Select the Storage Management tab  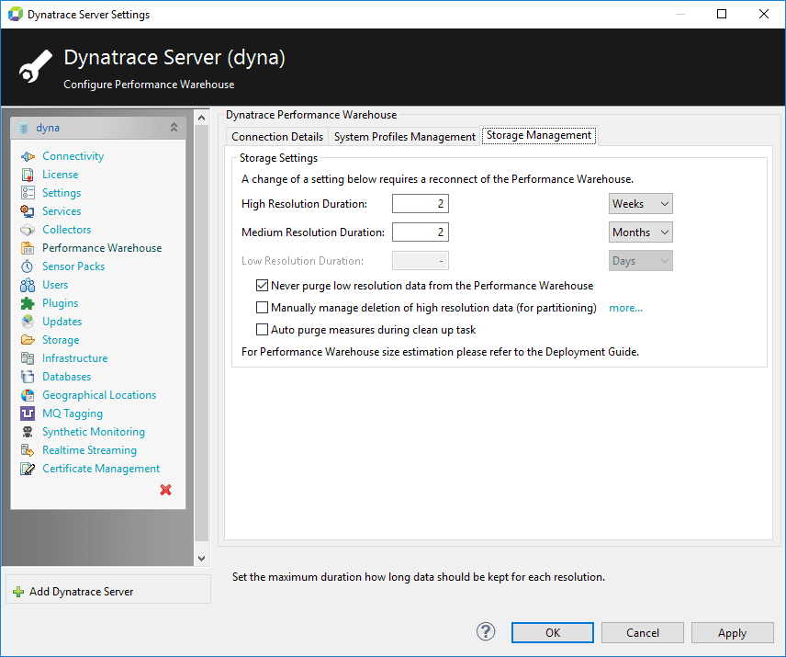coord(539,135)
